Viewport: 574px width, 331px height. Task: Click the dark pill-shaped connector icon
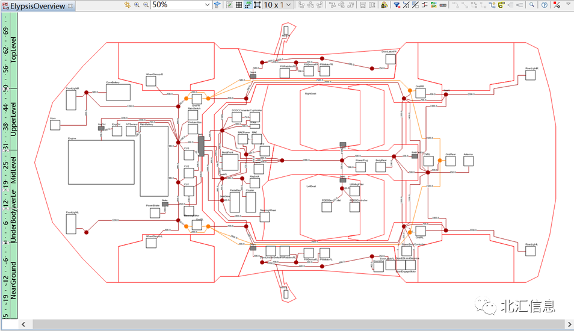click(443, 5)
